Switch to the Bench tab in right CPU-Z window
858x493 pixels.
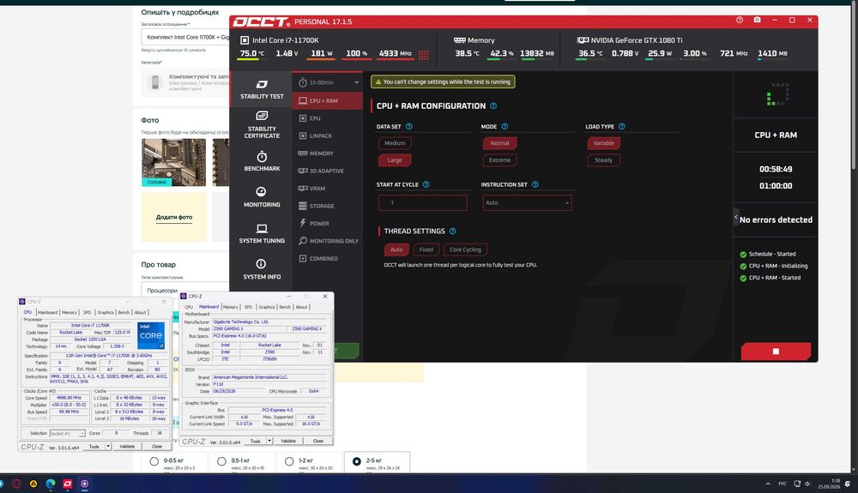285,307
